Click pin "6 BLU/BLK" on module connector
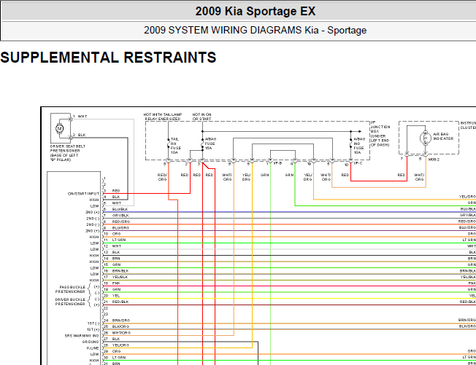 point(116,209)
